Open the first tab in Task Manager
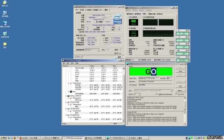 130,14
